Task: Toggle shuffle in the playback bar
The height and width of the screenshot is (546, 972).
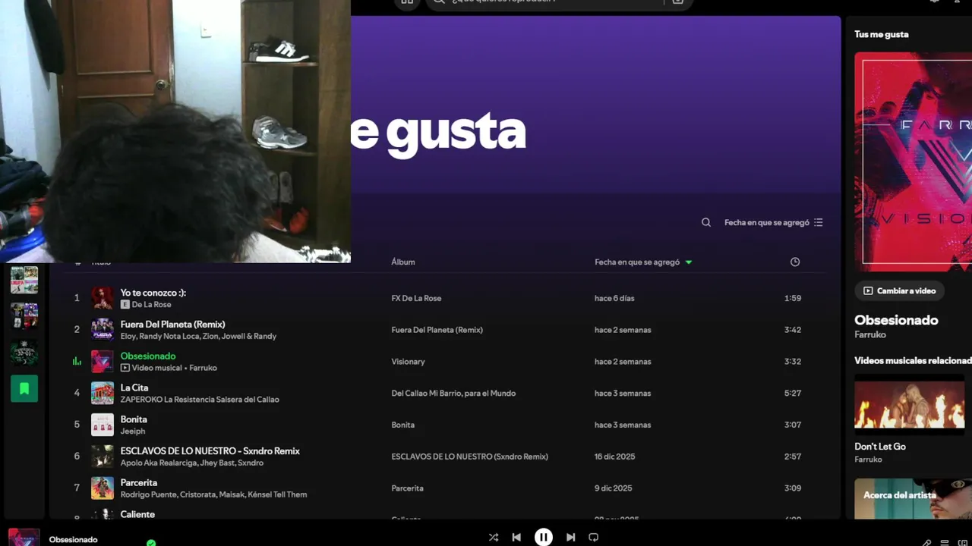Action: 494,537
